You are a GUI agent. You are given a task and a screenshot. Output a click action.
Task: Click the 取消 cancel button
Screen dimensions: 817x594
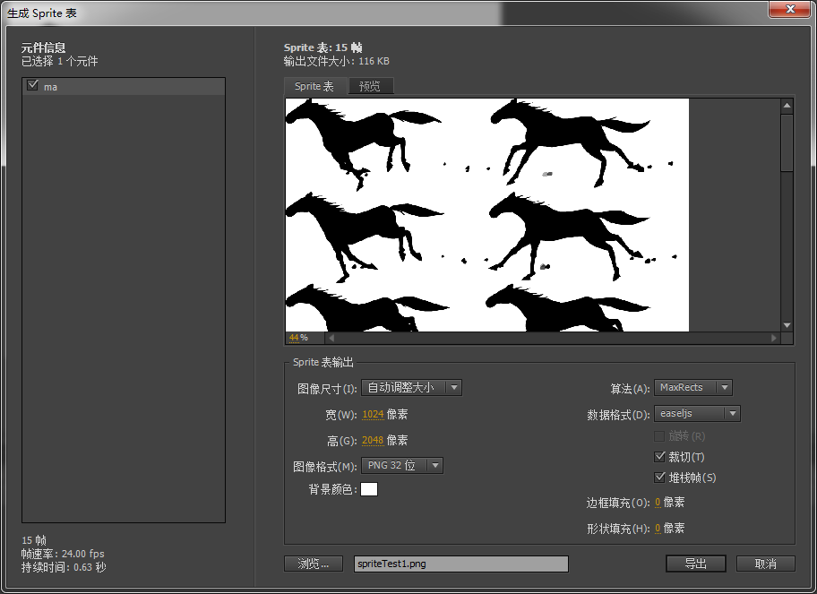pyautogui.click(x=765, y=564)
